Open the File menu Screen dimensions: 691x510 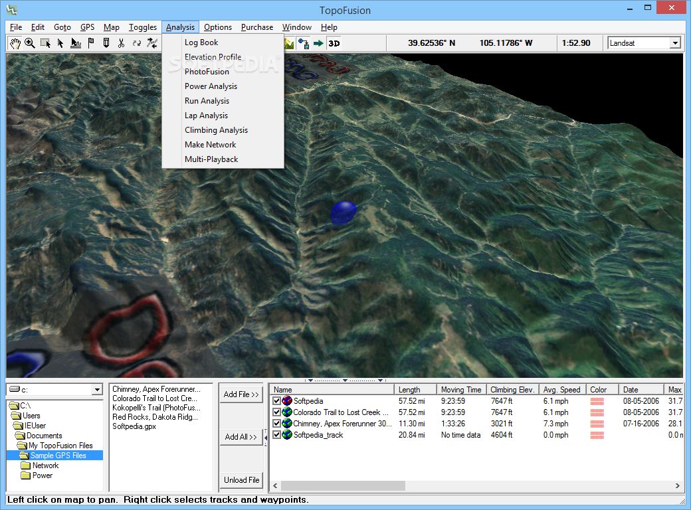pos(16,27)
